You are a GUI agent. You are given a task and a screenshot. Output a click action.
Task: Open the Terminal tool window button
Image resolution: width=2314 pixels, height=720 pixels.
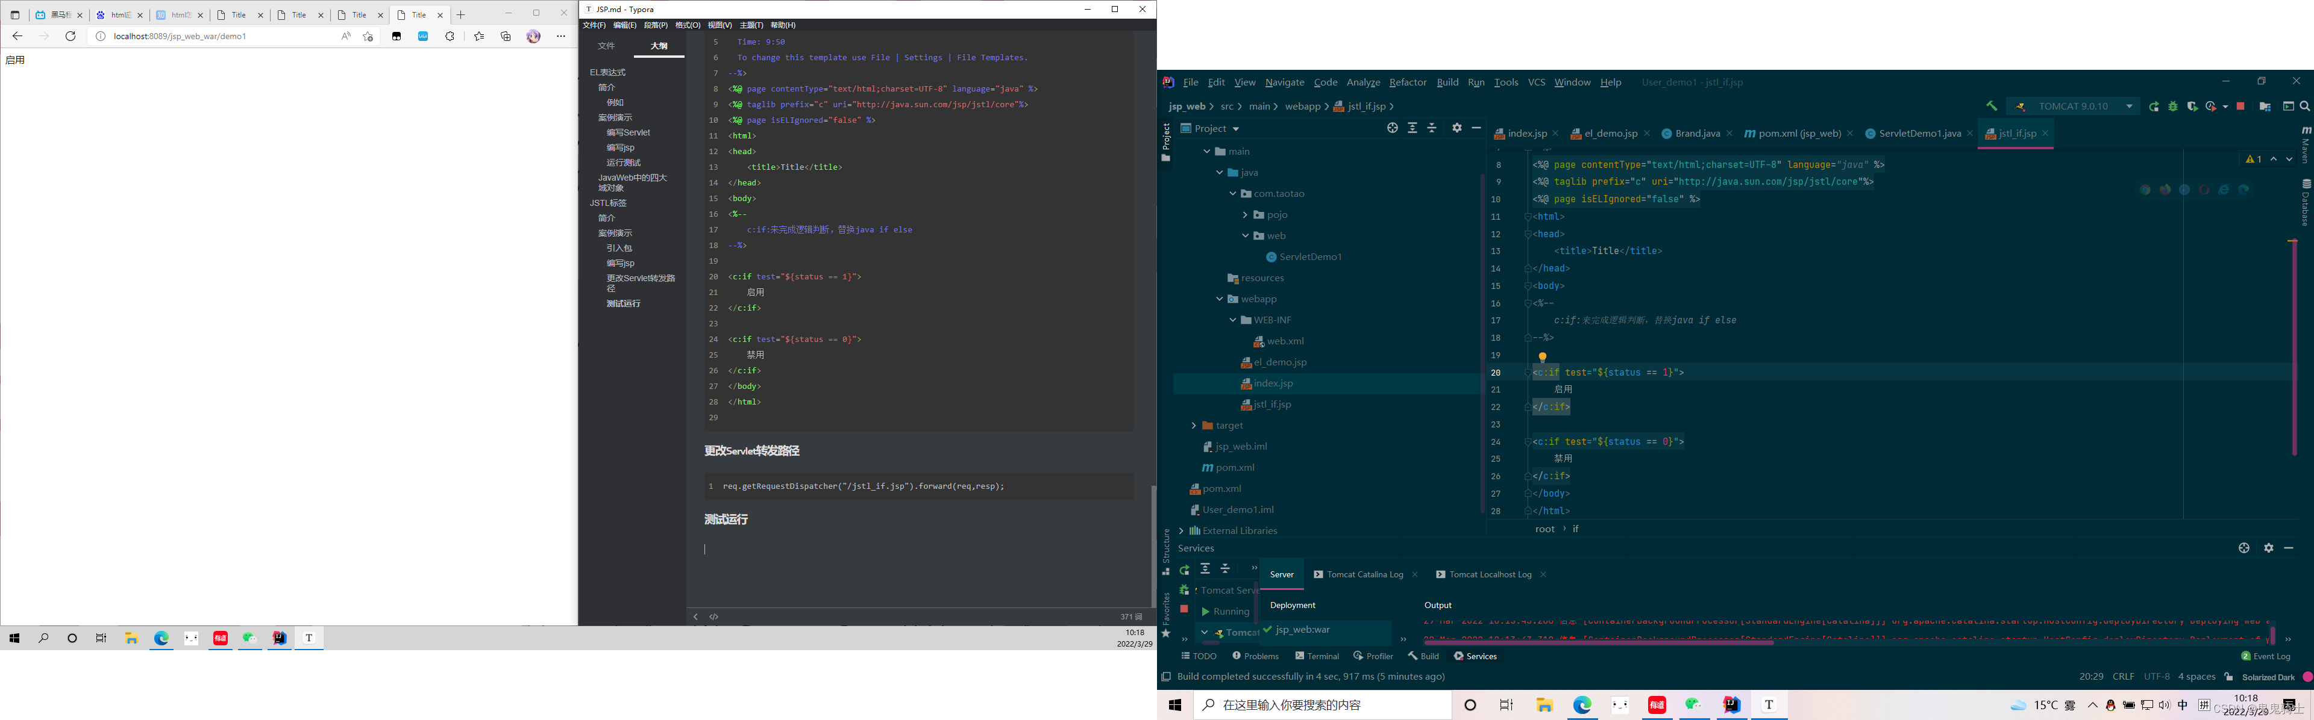pos(1317,656)
